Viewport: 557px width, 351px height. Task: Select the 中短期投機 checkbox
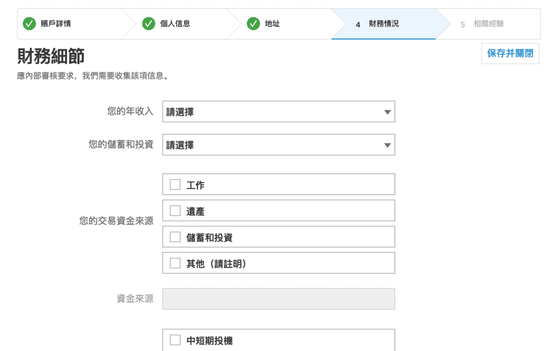pyautogui.click(x=175, y=340)
